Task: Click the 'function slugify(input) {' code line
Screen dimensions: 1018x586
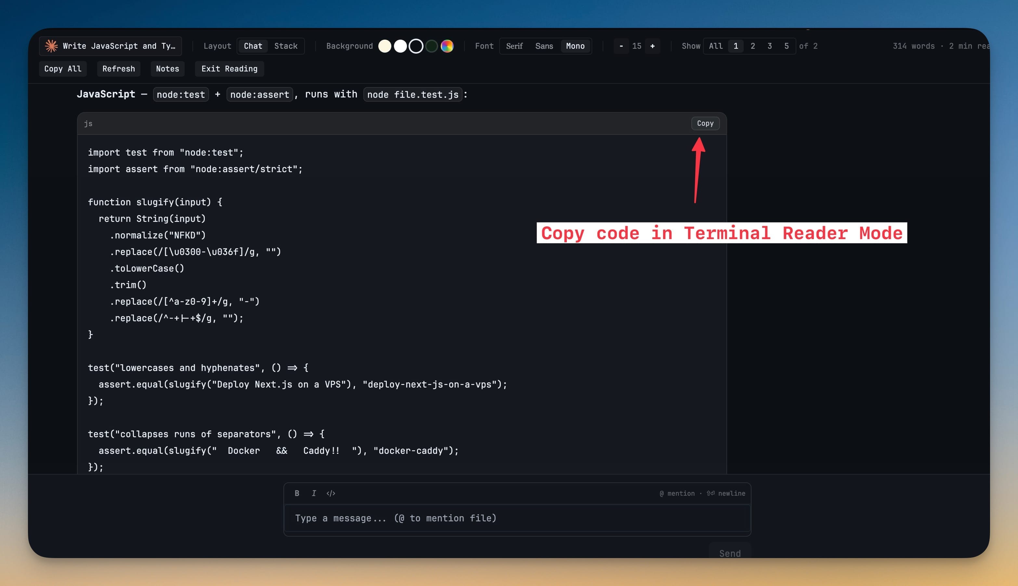Action: tap(155, 202)
